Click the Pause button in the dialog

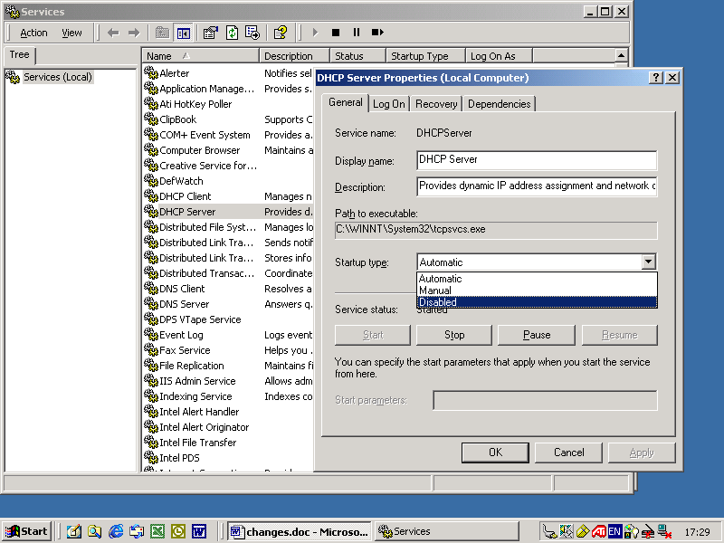537,335
